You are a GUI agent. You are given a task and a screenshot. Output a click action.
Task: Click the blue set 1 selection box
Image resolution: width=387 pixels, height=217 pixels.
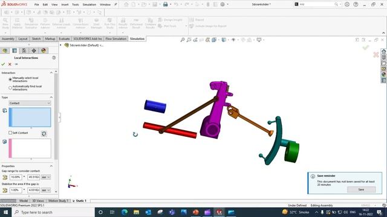coord(30,118)
